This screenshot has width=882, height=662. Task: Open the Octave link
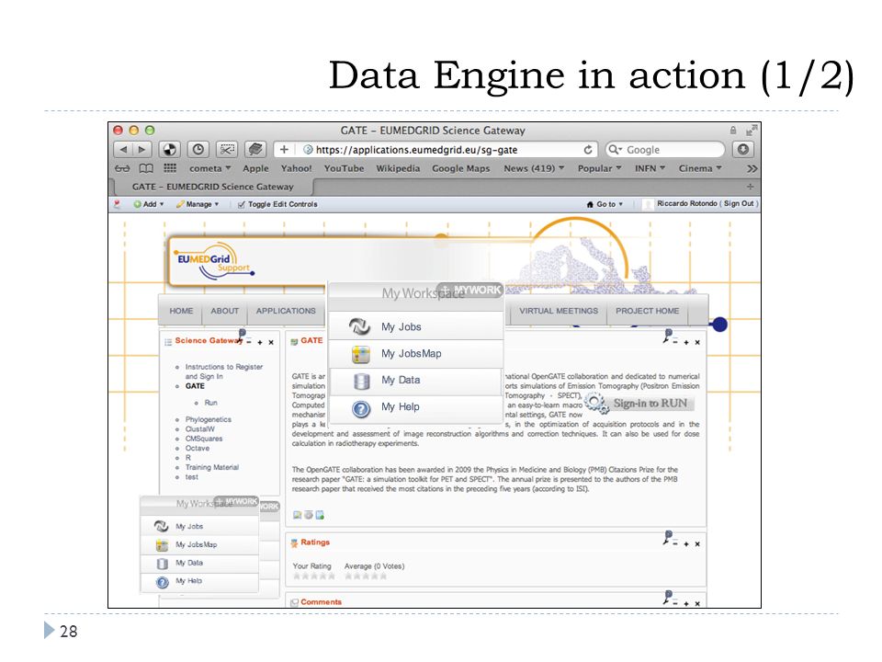click(198, 448)
